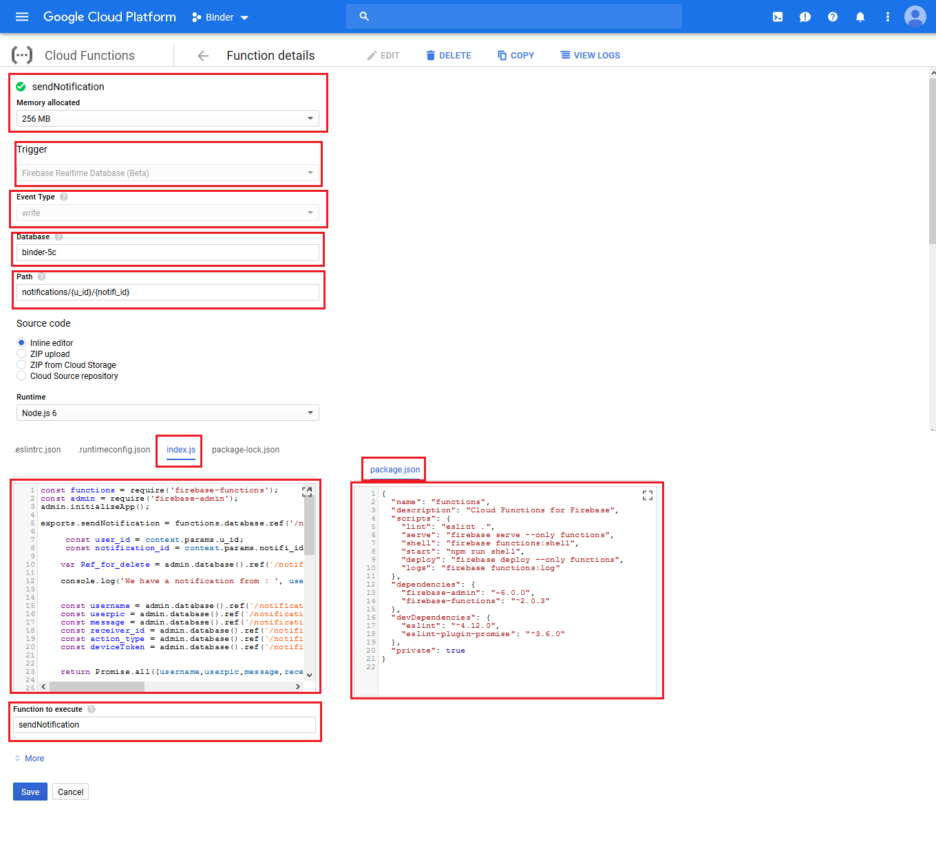
Task: Choose ZIP from Cloud Storage option
Action: tap(21, 365)
